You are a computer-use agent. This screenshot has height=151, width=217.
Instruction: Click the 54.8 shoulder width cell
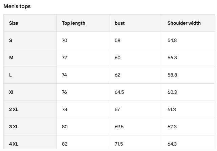coord(172,41)
